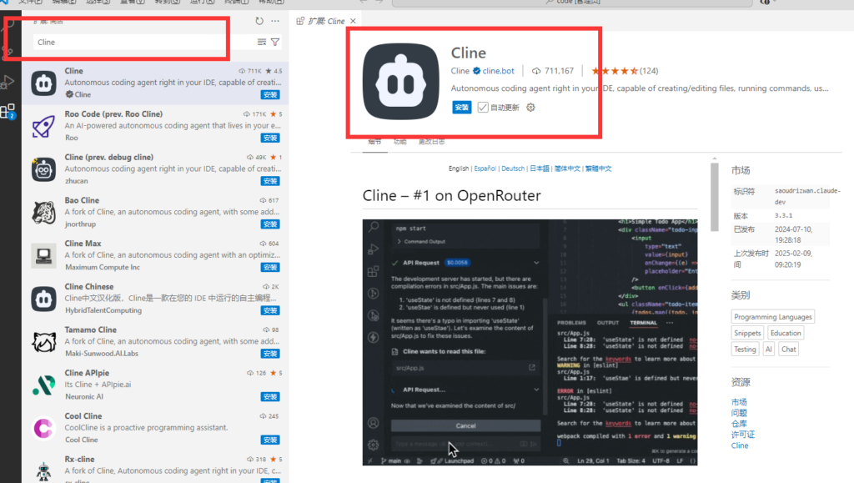Select the Cline Max computer icon
The image size is (854, 483).
pyautogui.click(x=43, y=255)
